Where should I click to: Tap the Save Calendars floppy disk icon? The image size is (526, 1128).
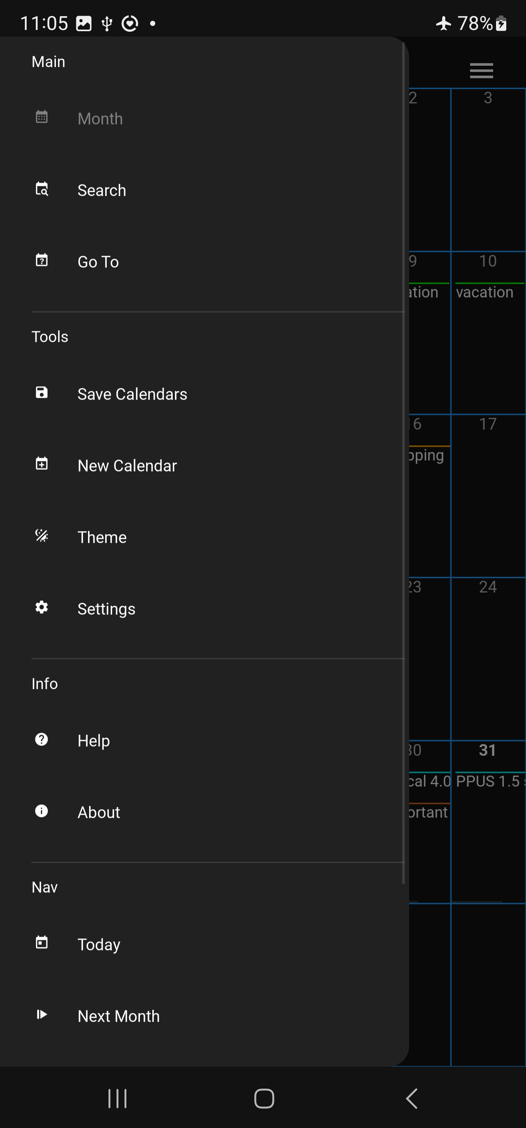coord(42,393)
